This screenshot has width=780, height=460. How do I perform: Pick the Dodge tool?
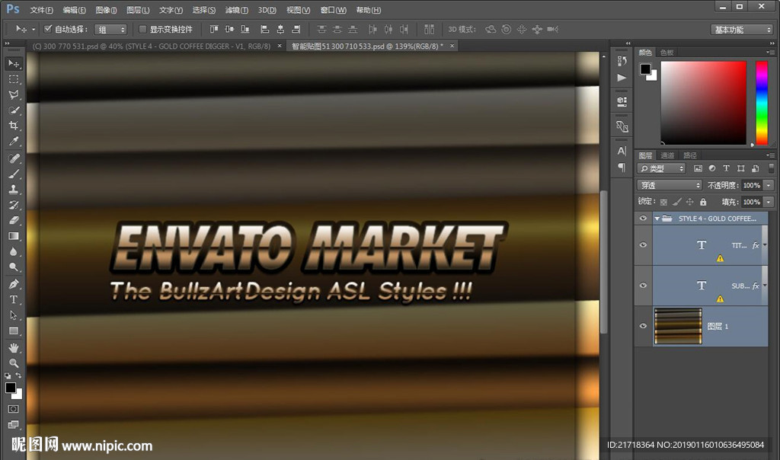click(14, 267)
